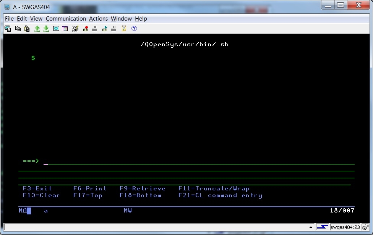The image size is (373, 235).
Task: Click F21=CL command entry label
Action: pyautogui.click(x=220, y=196)
